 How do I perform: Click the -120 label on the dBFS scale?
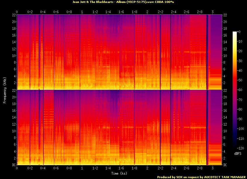point(240,148)
